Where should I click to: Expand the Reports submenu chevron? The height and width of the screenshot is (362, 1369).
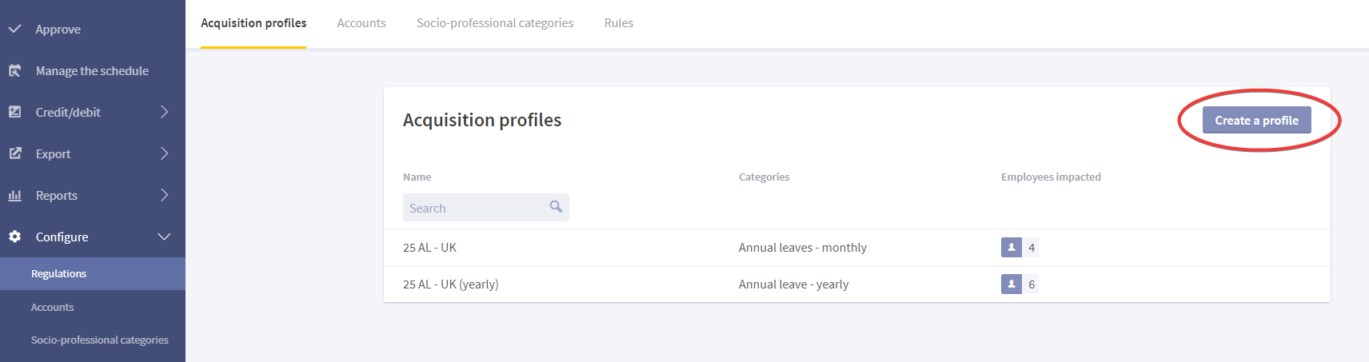coord(165,195)
